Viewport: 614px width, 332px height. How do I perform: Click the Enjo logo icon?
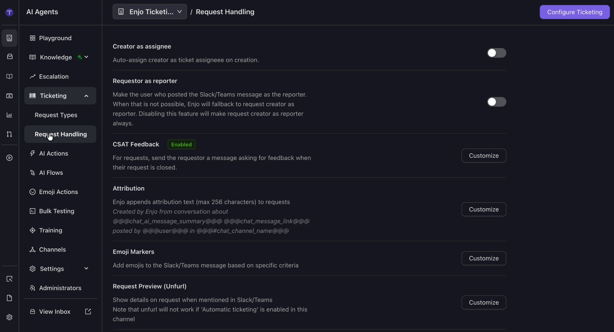pos(9,12)
